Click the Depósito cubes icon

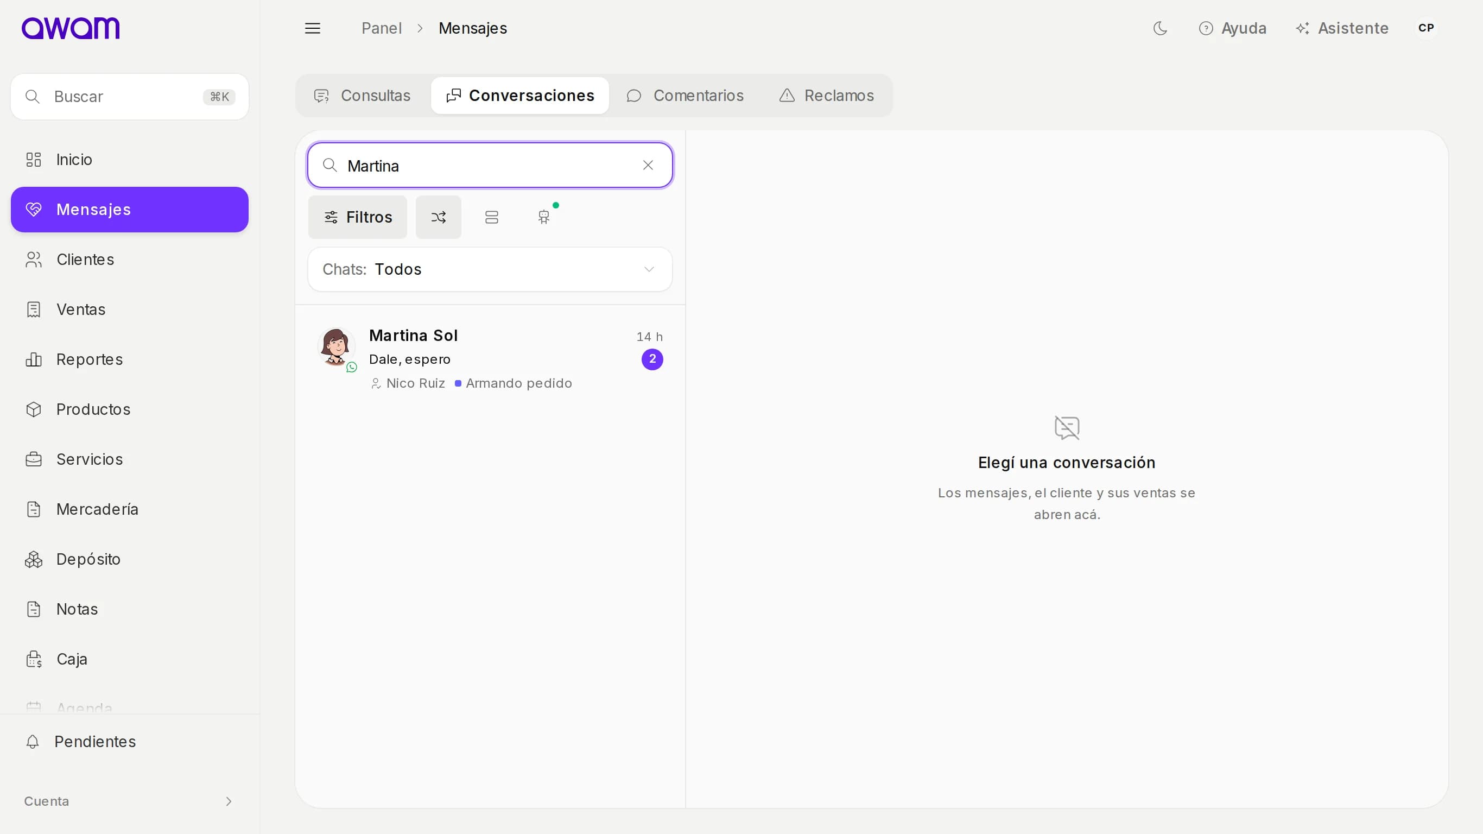click(34, 559)
